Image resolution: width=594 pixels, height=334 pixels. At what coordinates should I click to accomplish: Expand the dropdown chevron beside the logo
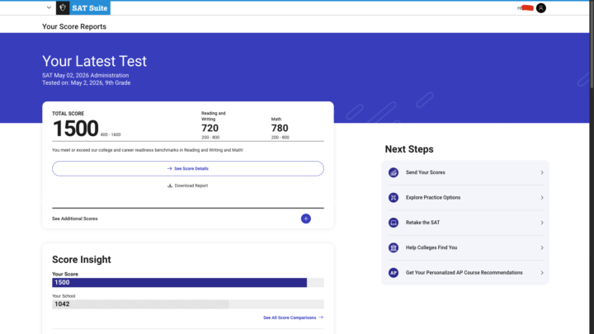(49, 7)
